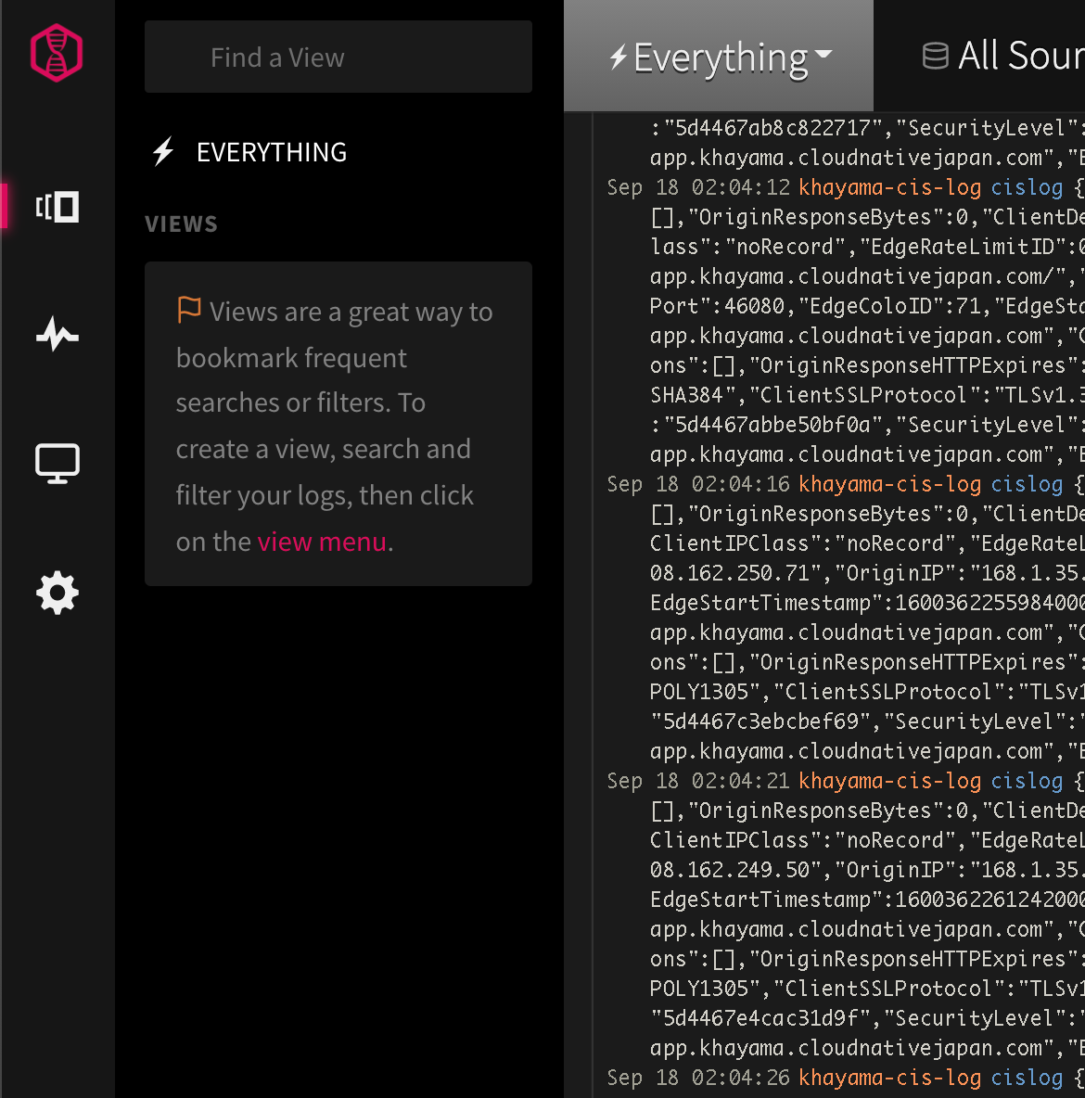Image resolution: width=1085 pixels, height=1098 pixels.
Task: Click timestamp Sep 18 02:04:16
Action: click(698, 485)
